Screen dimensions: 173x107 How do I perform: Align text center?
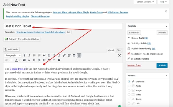click(x=54, y=56)
